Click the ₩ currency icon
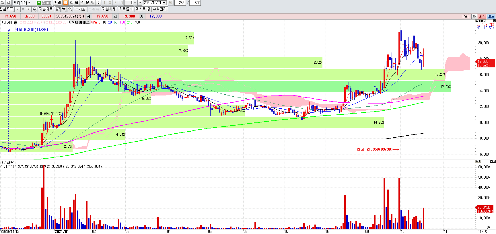496x234 pixels. [64, 9]
